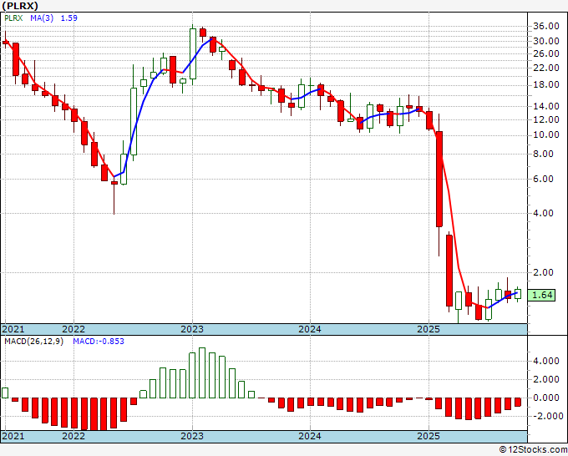Click 2024 on the price chart timeline

pyautogui.click(x=310, y=329)
